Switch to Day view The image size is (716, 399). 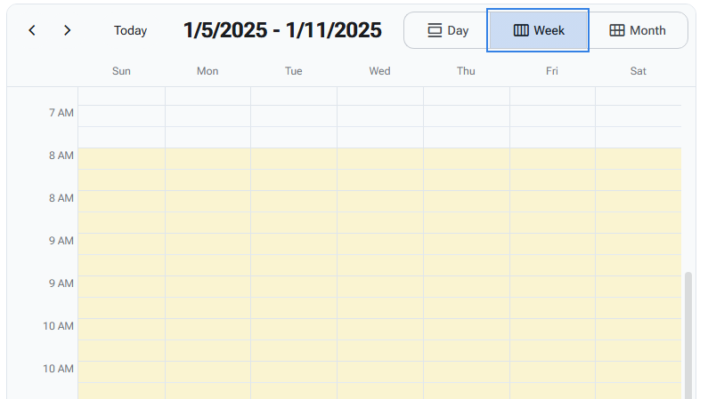448,30
